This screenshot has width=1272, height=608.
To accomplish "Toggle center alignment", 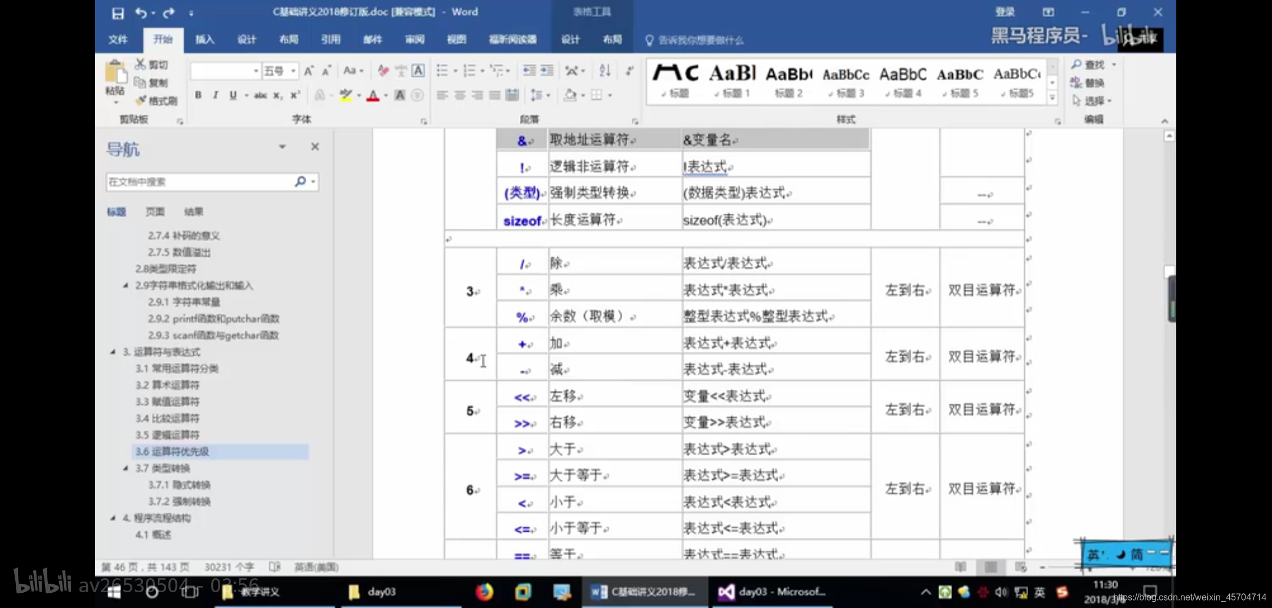I will click(x=459, y=95).
